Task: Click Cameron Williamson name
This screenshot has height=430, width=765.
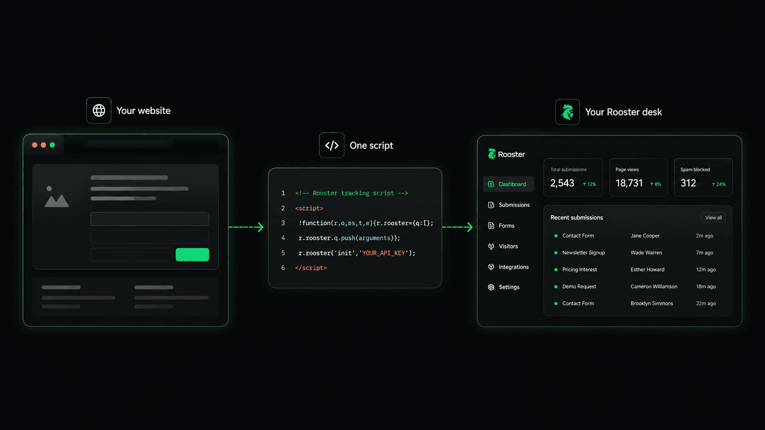Action: pyautogui.click(x=654, y=287)
